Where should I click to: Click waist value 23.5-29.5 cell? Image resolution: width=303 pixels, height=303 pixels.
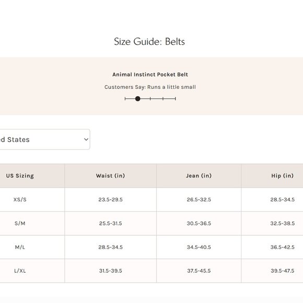point(111,200)
